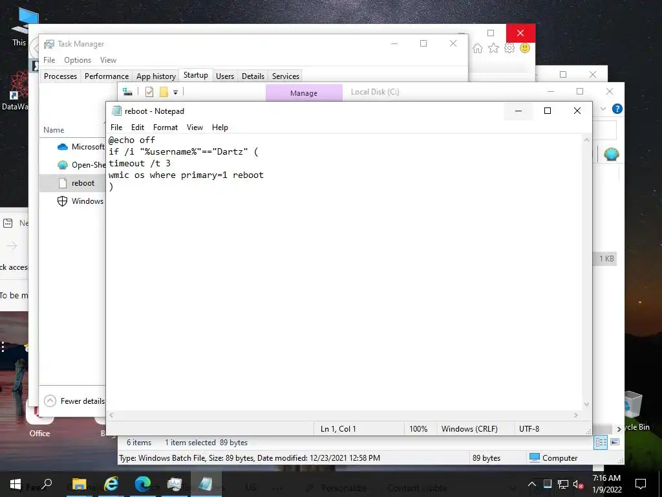Image resolution: width=662 pixels, height=497 pixels.
Task: Switch to Performance tab in Task Manager
Action: pyautogui.click(x=107, y=76)
